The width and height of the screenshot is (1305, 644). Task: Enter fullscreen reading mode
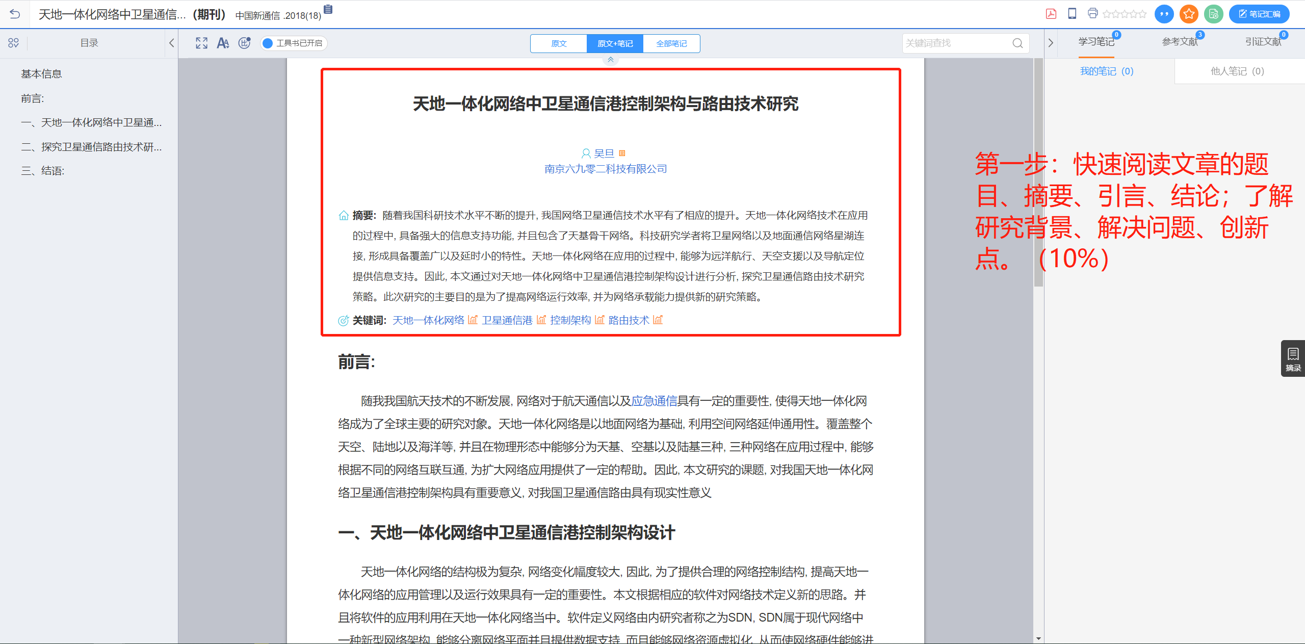pos(201,43)
